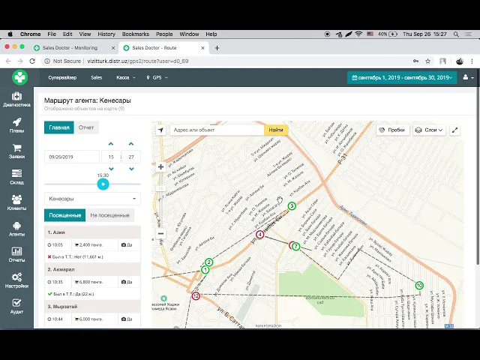Open the Chrome History menu

tap(106, 34)
